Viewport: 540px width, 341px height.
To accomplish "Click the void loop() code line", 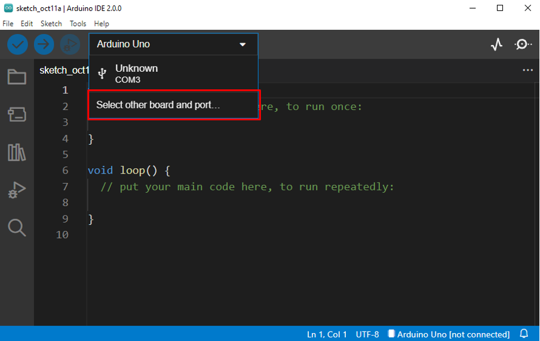I will pos(129,170).
